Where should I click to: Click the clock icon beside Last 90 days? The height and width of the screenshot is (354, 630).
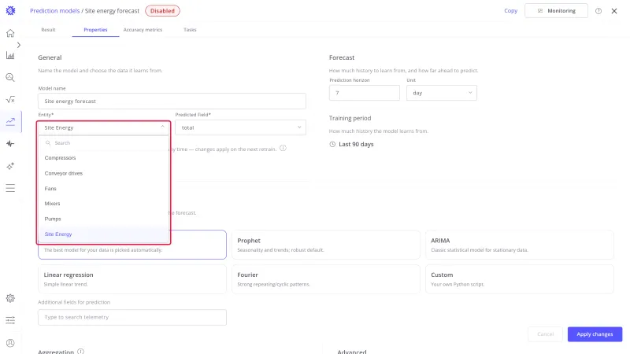(x=332, y=145)
